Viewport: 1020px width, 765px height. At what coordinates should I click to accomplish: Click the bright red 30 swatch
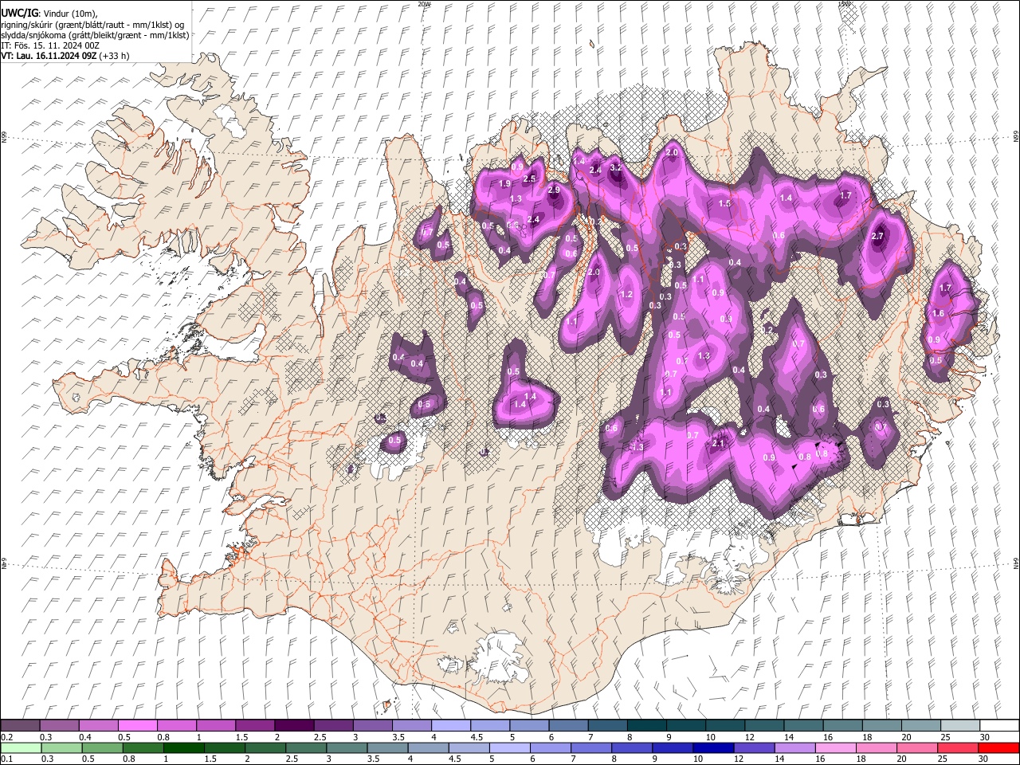(x=998, y=747)
